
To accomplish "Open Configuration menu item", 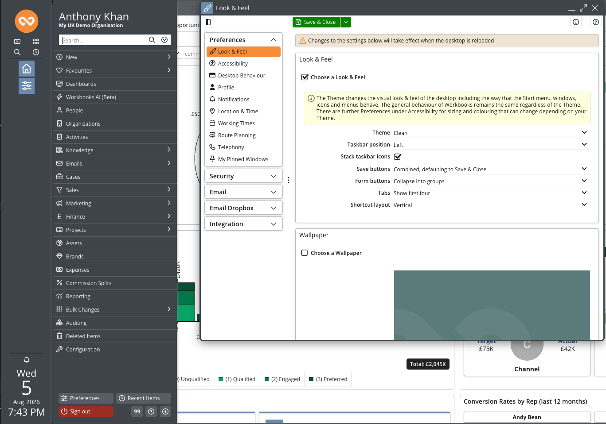I will [114, 349].
